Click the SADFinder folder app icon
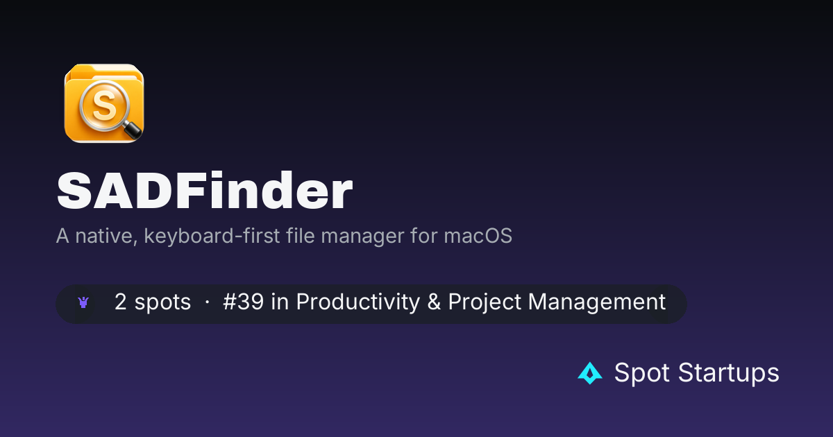Screen dimensions: 833x437 104,103
